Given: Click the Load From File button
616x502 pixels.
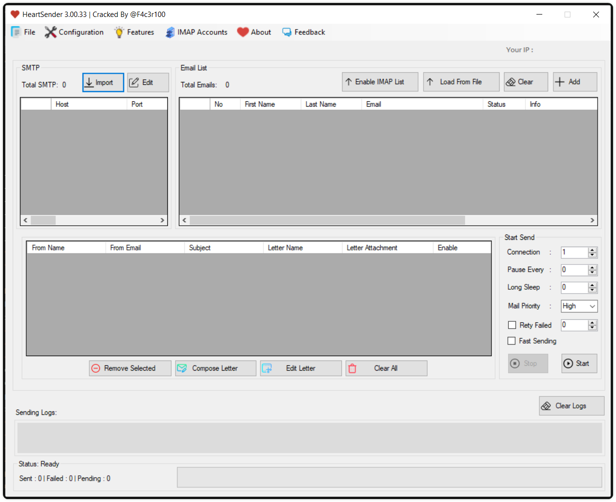Looking at the screenshot, I should 461,82.
